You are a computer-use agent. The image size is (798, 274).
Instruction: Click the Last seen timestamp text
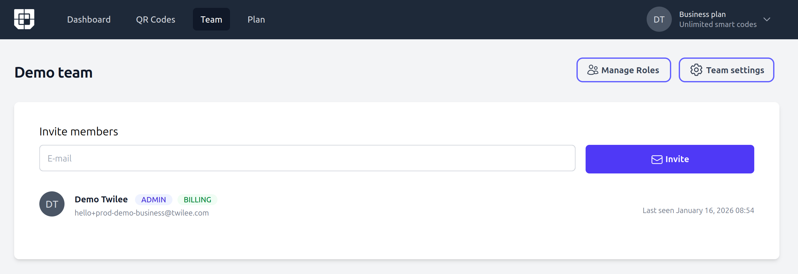click(698, 210)
